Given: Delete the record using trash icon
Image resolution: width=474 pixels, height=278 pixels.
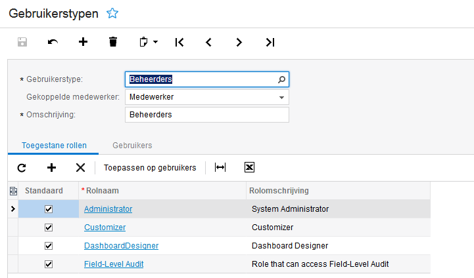Looking at the screenshot, I should pyautogui.click(x=113, y=42).
